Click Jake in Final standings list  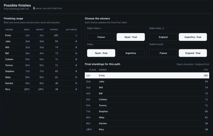coord(147,81)
